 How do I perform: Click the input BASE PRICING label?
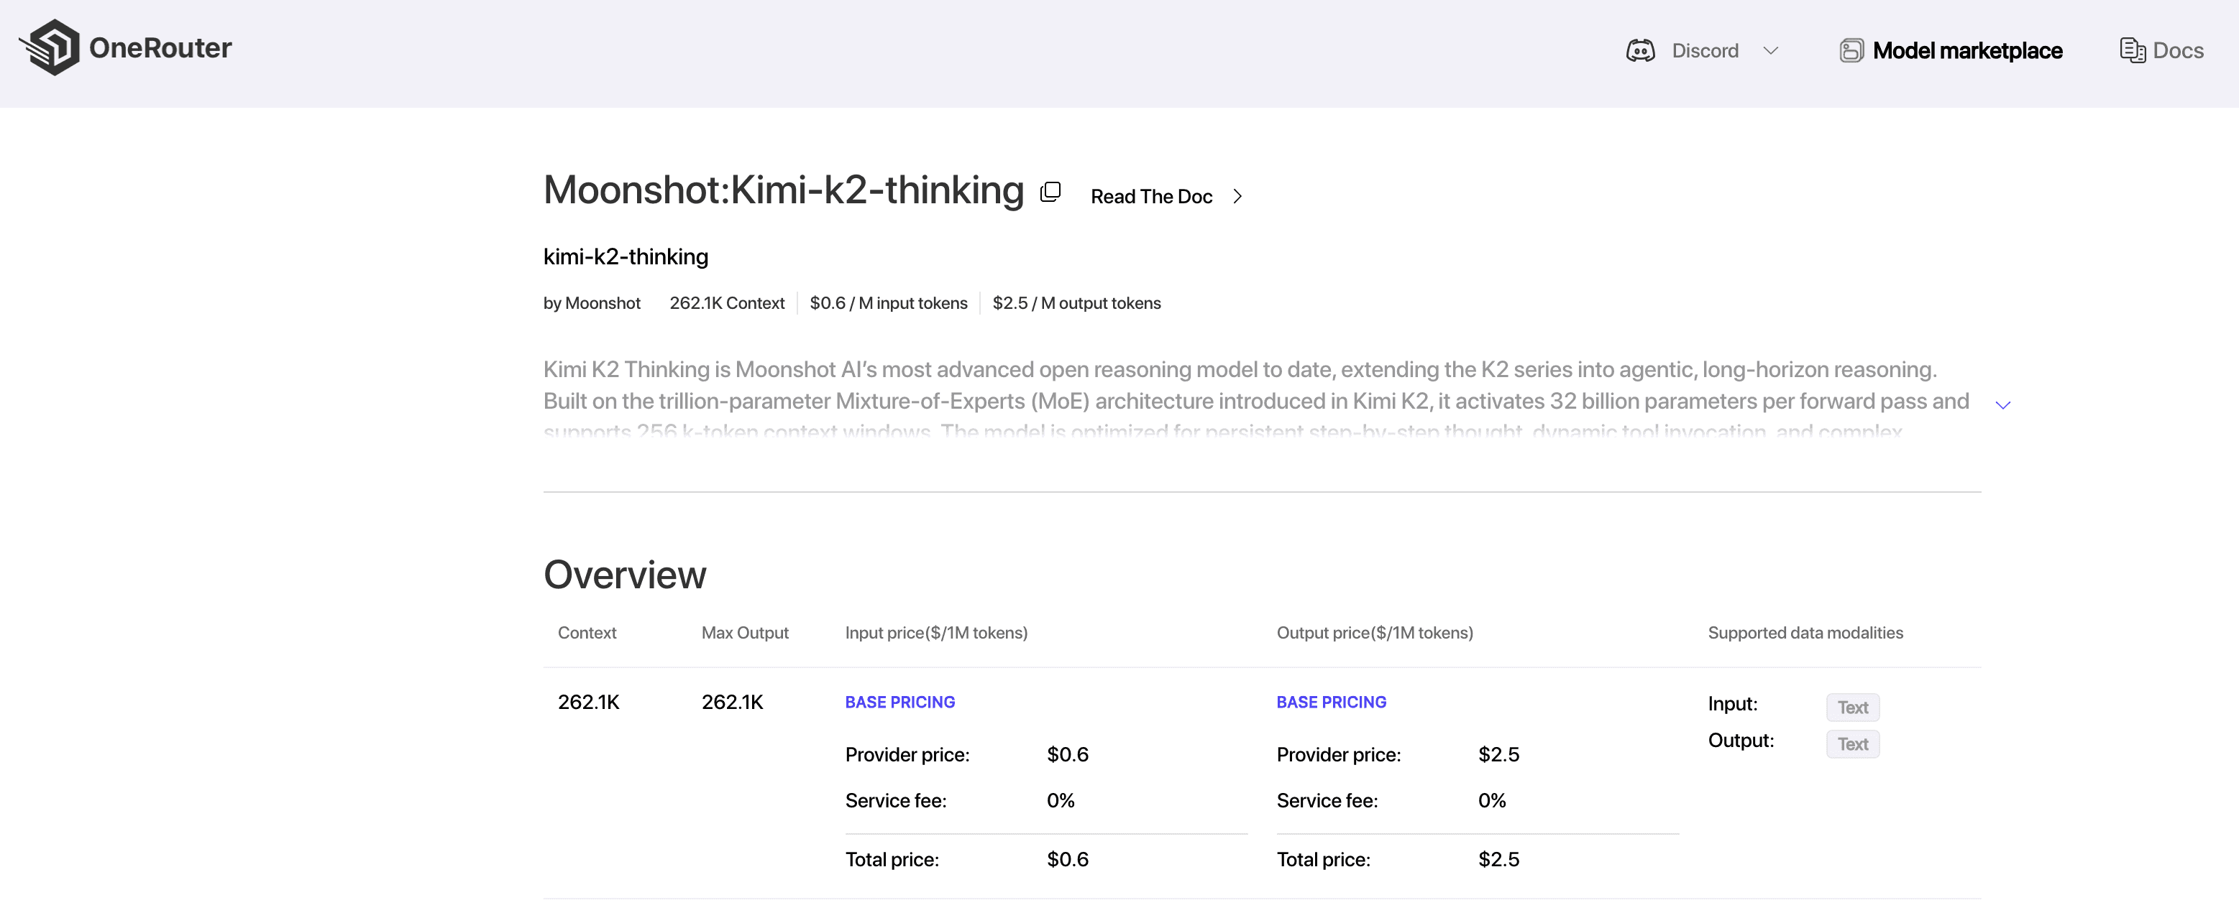899,702
